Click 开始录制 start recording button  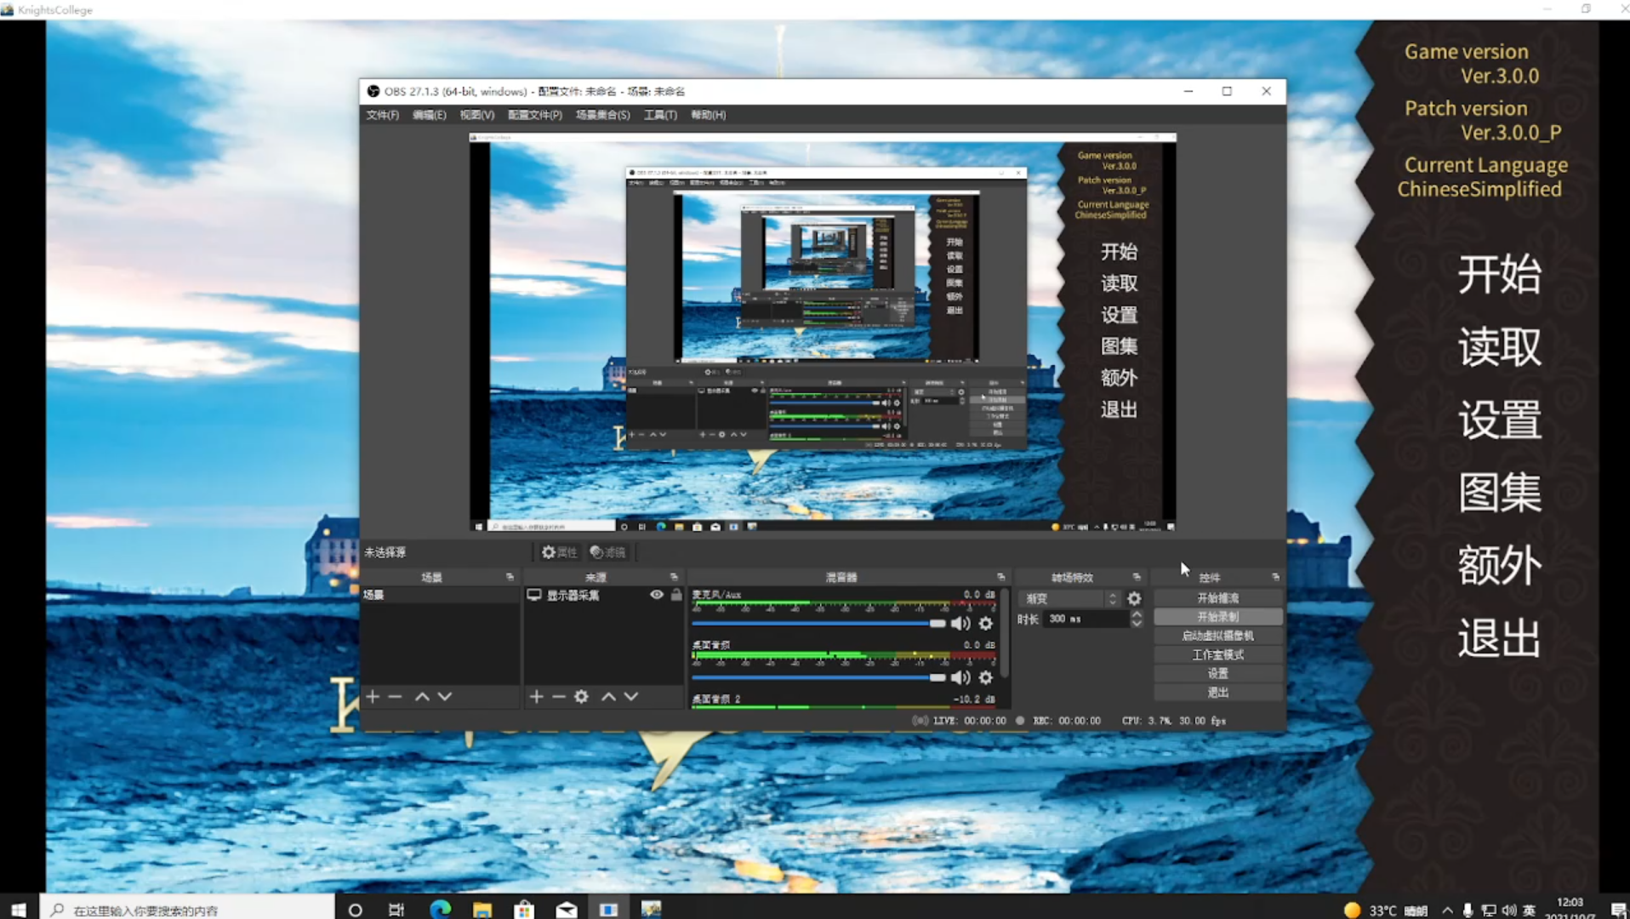1217,617
